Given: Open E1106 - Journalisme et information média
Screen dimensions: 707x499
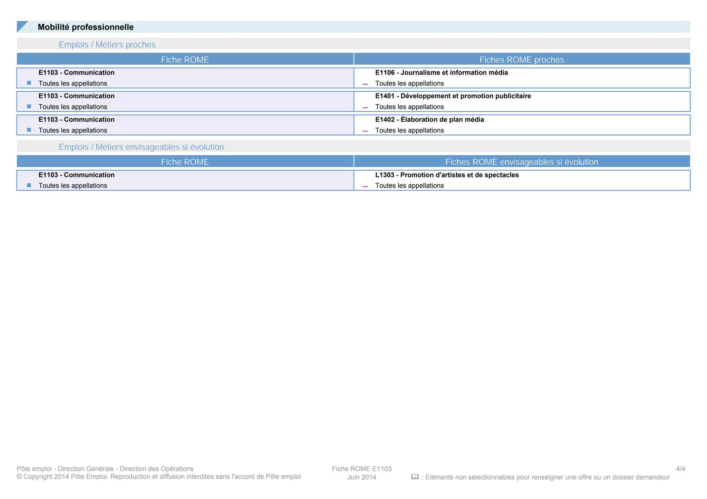Looking at the screenshot, I should (441, 72).
